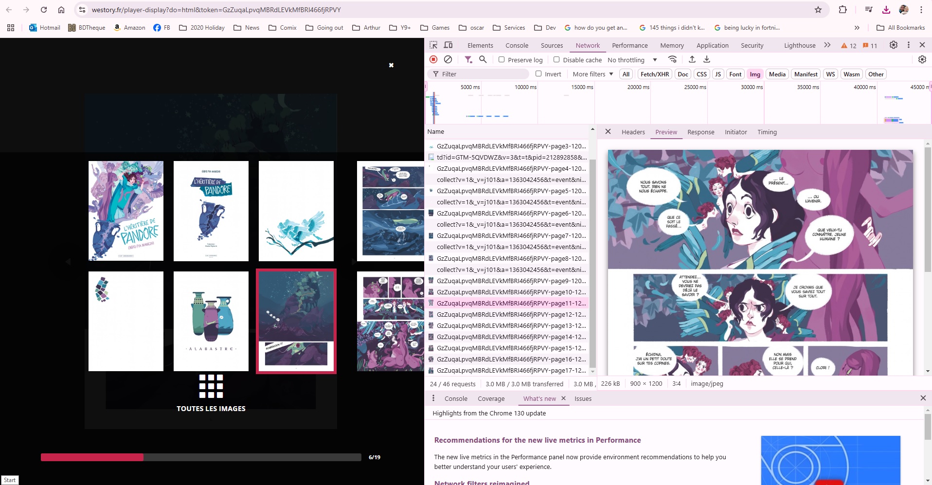Close the comic thumbnail overlay X
Viewport: 932px width, 485px height.
click(x=391, y=65)
